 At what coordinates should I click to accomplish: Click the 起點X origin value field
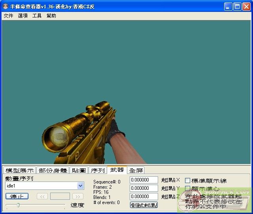[x=143, y=180]
